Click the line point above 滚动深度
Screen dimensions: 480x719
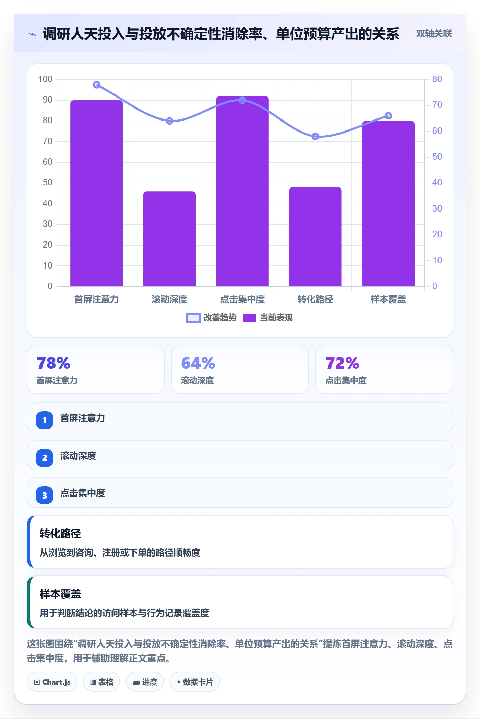click(169, 121)
